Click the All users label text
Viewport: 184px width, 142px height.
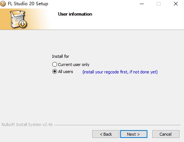[65, 72]
